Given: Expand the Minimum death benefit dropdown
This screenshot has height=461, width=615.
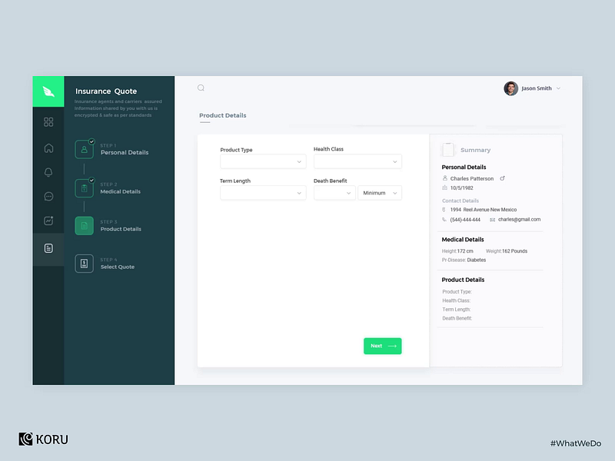Looking at the screenshot, I should pos(379,192).
